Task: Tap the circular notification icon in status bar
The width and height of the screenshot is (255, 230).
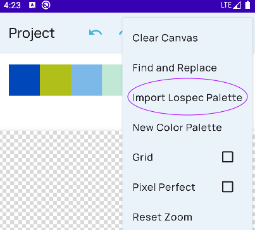Action: [46, 5]
